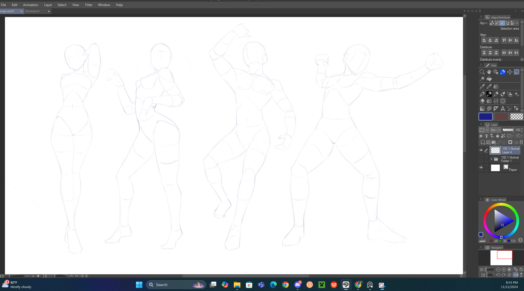
Task: Hide the Paper layer eye icon
Action: click(481, 168)
